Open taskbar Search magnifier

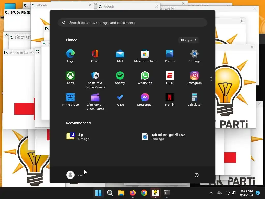[x=110, y=193]
